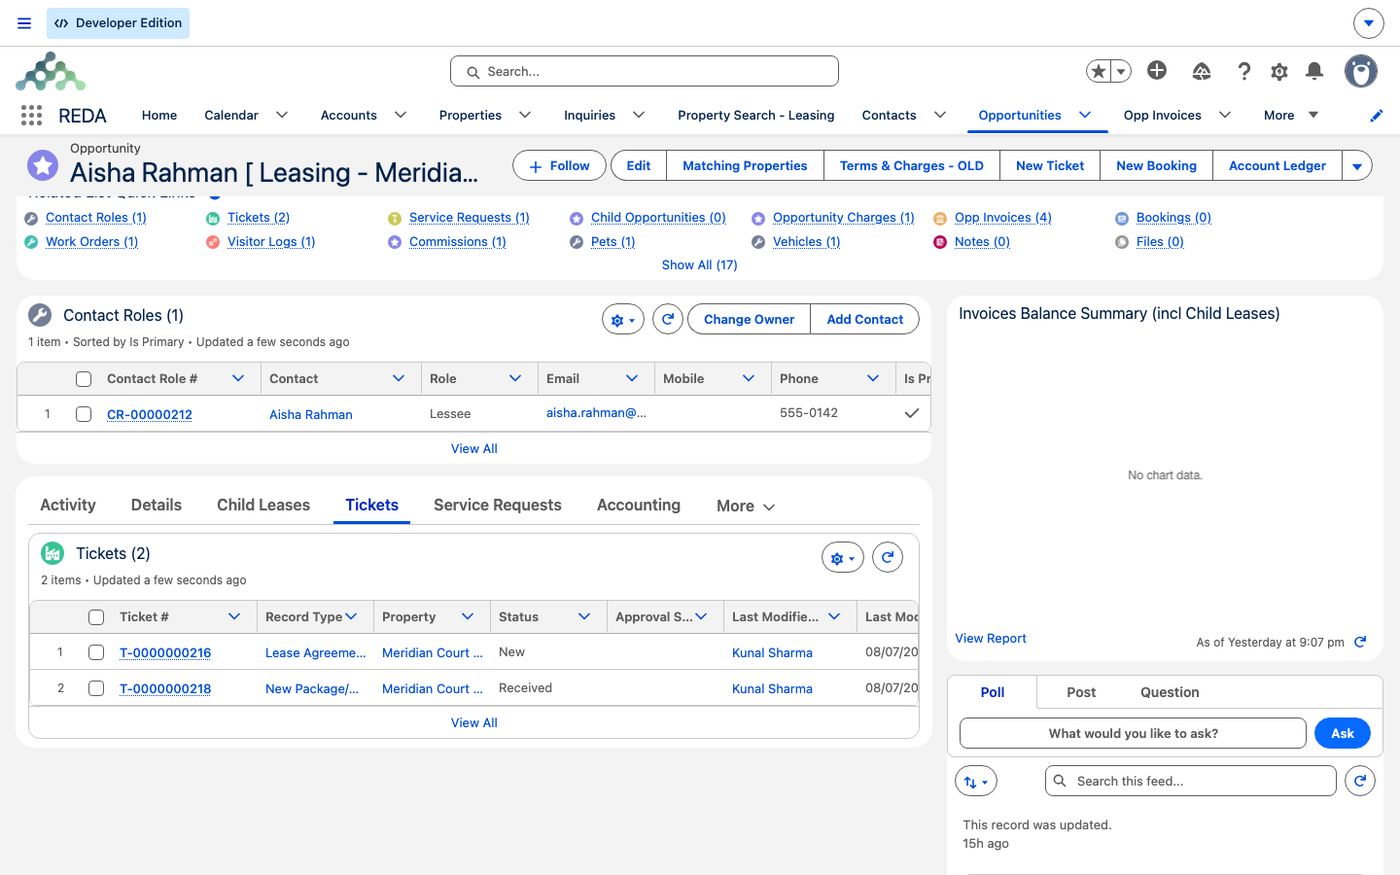Select all Contact Roles checkbox

(x=84, y=379)
